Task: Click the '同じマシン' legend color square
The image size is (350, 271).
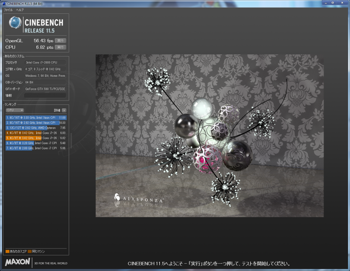Action: click(30, 251)
